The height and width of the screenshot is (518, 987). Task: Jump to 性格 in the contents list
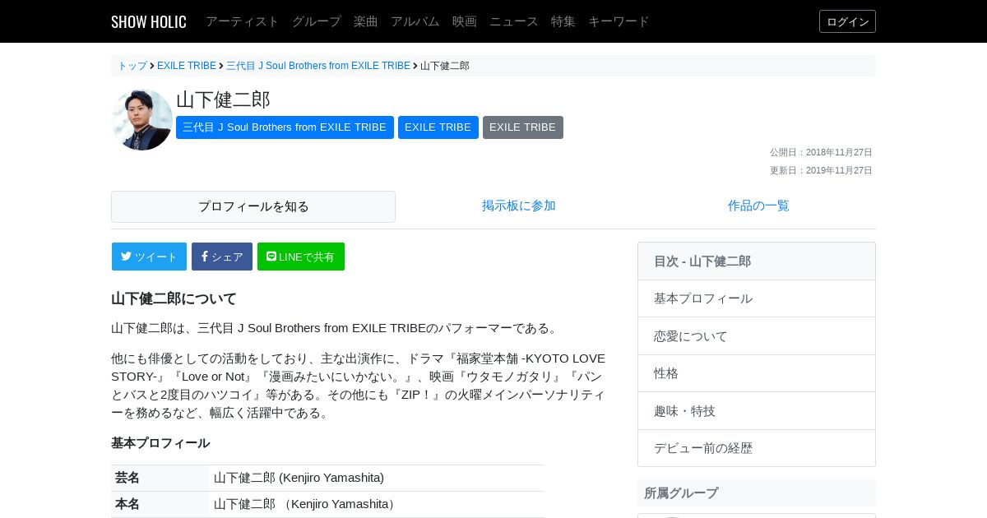coord(757,373)
